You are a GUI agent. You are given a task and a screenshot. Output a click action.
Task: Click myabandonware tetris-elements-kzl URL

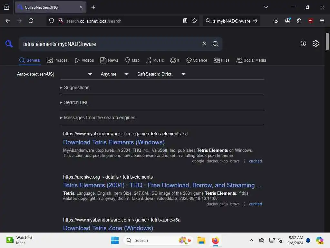click(x=125, y=134)
